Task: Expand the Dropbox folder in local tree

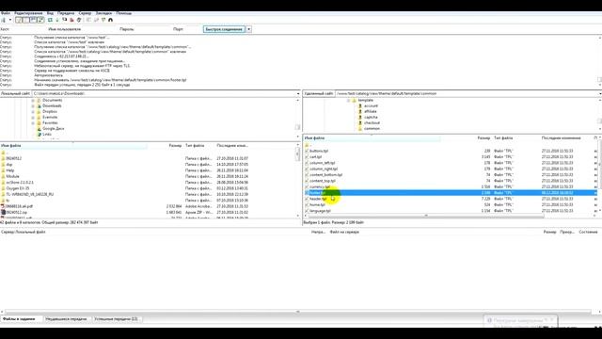Action: (x=33, y=112)
